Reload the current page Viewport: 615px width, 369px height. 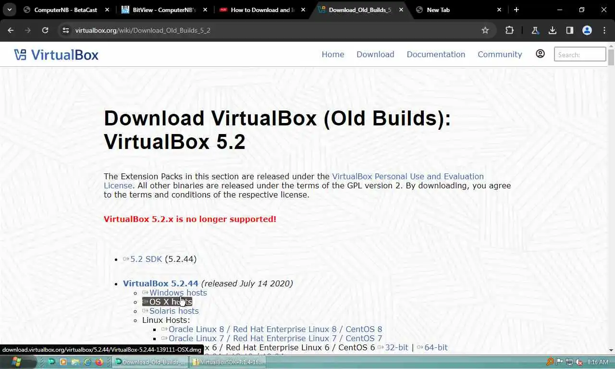tap(45, 30)
